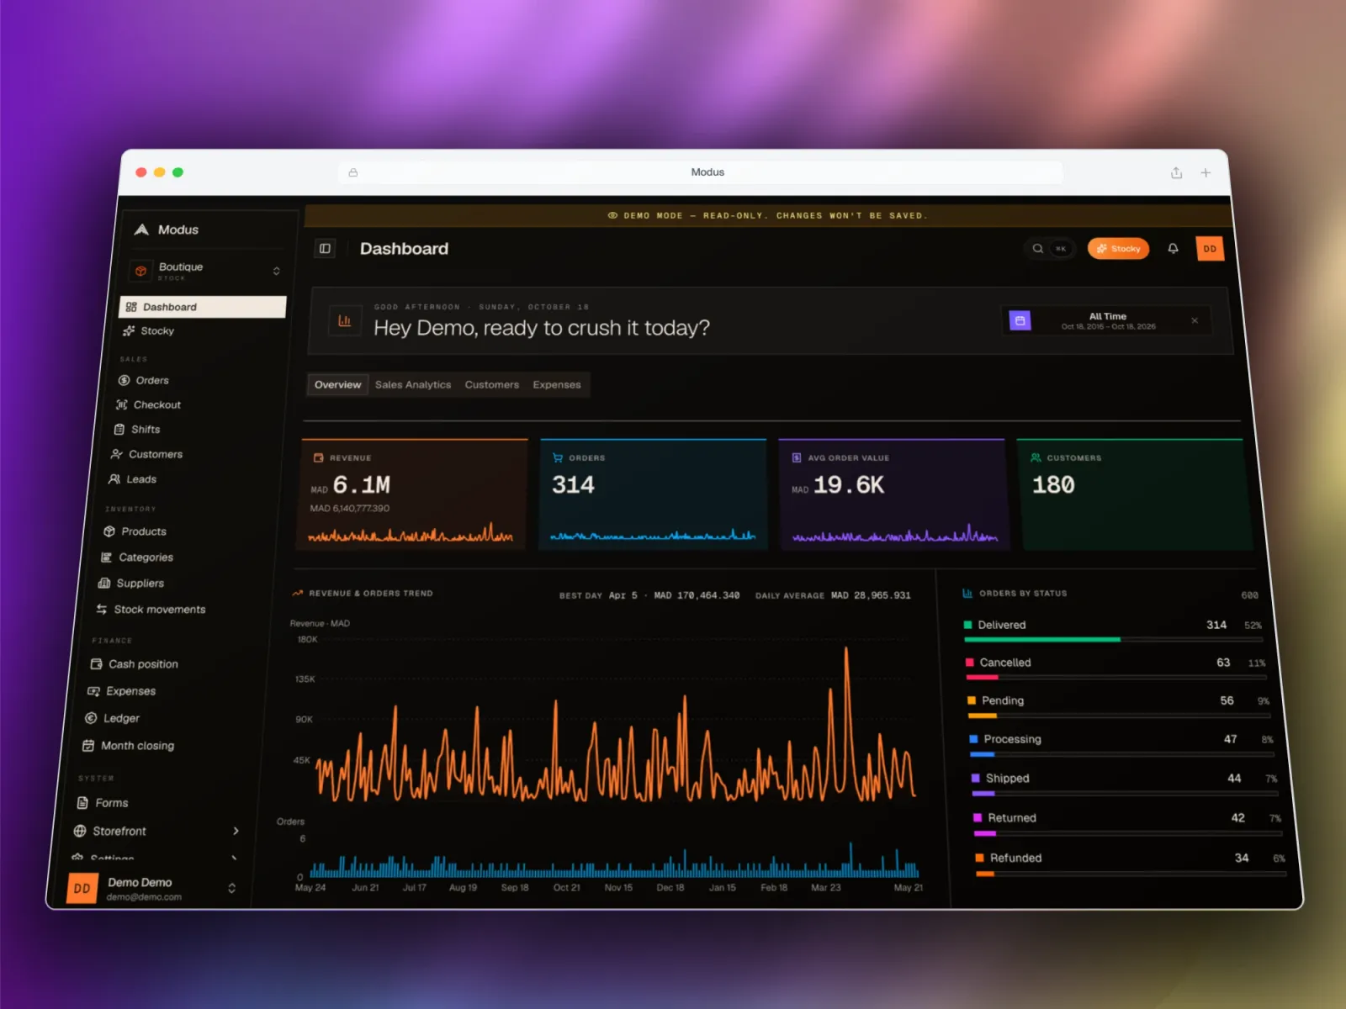The height and width of the screenshot is (1009, 1346).
Task: Click the calendar icon next to All Time
Action: (x=1020, y=320)
